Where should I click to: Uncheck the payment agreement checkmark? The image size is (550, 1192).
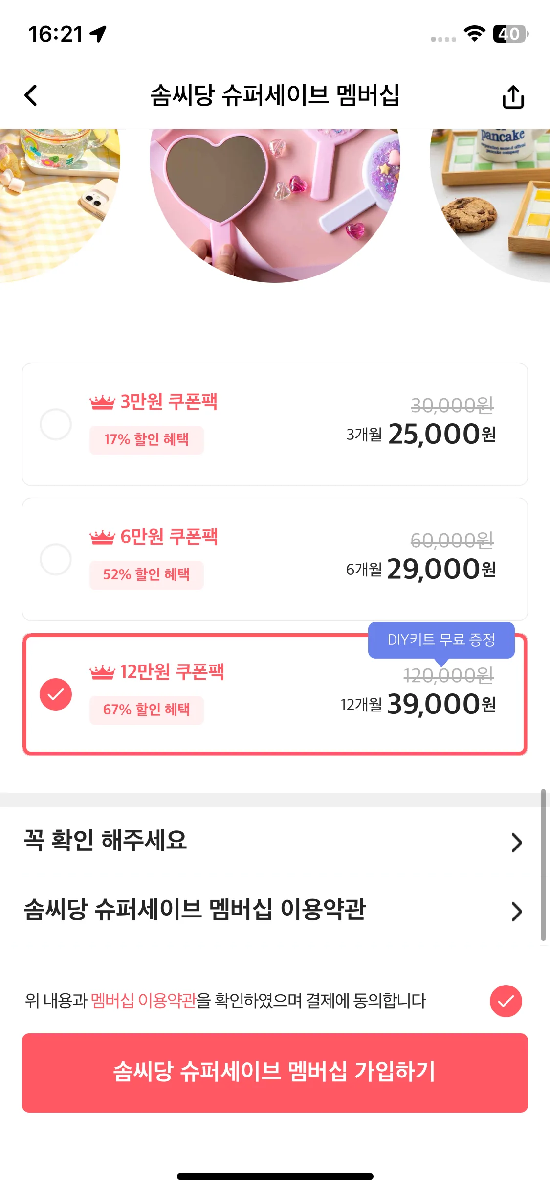(506, 1001)
